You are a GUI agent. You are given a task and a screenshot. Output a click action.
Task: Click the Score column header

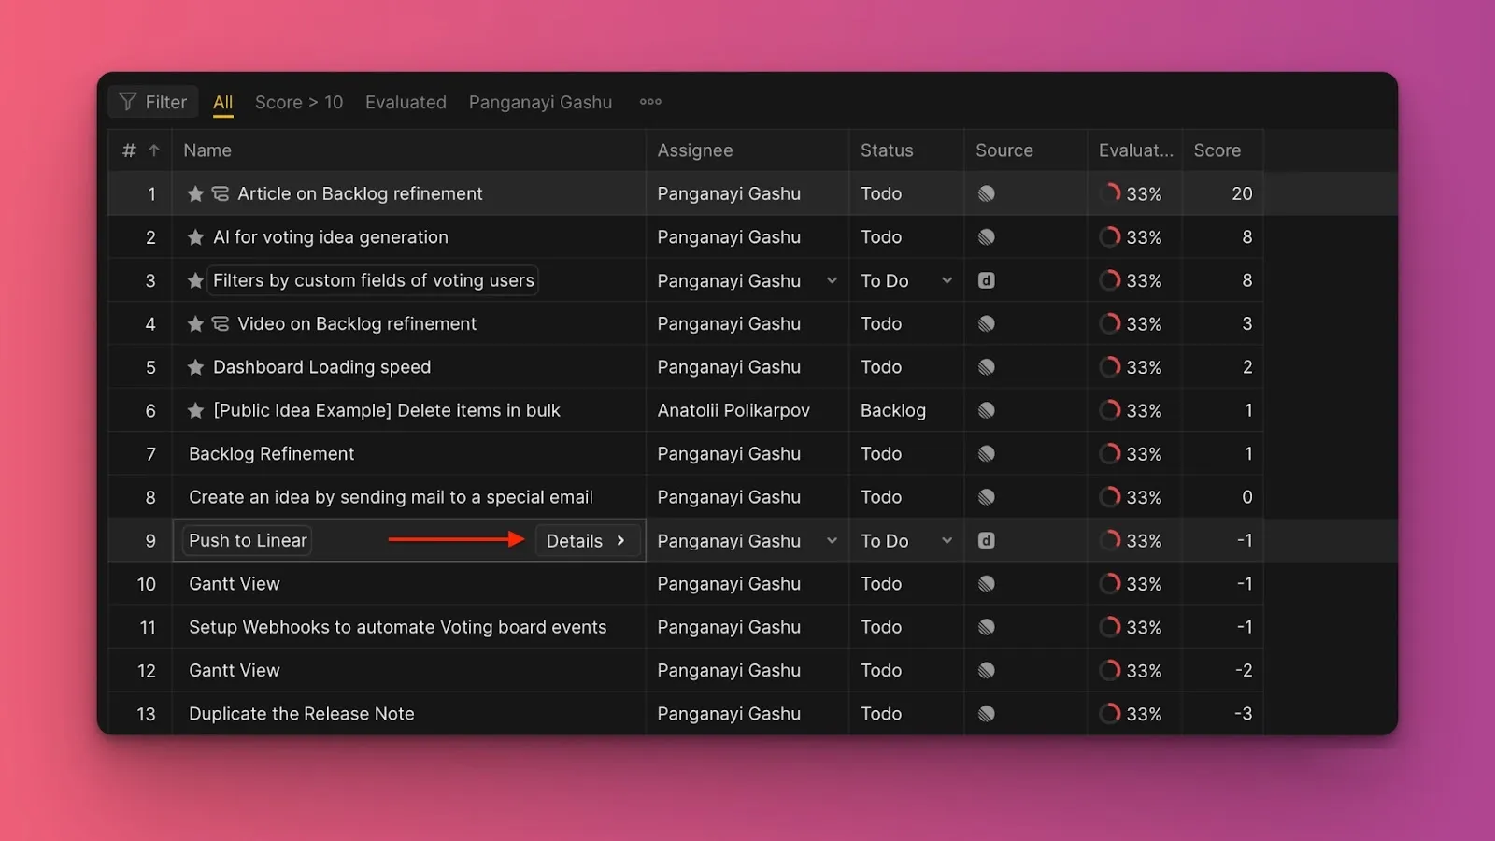point(1217,150)
